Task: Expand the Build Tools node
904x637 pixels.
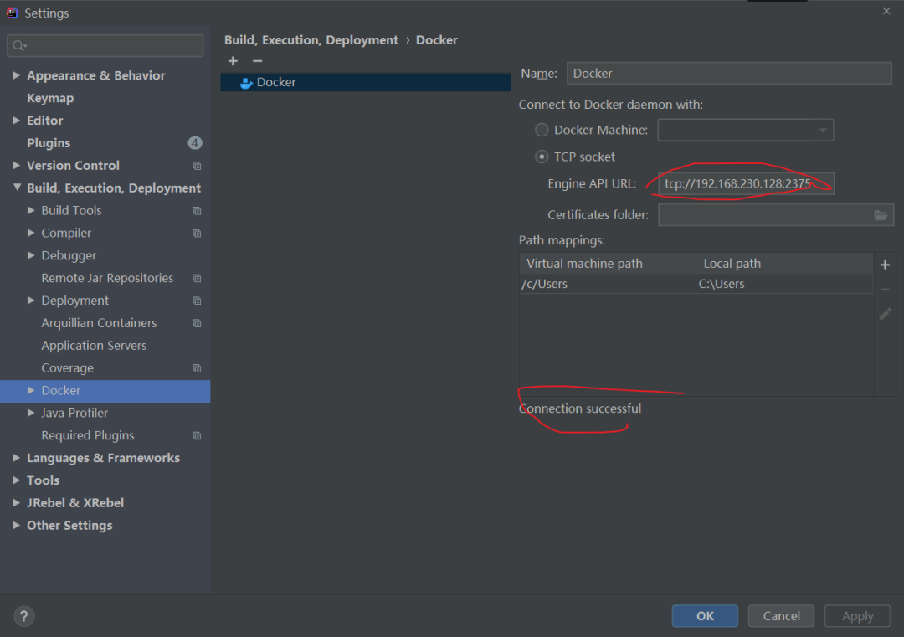Action: click(x=31, y=210)
